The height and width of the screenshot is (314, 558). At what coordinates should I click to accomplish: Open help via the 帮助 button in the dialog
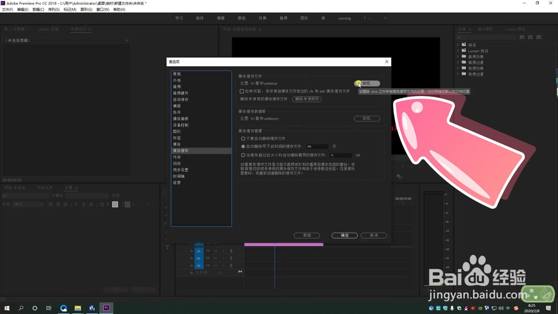[307, 235]
